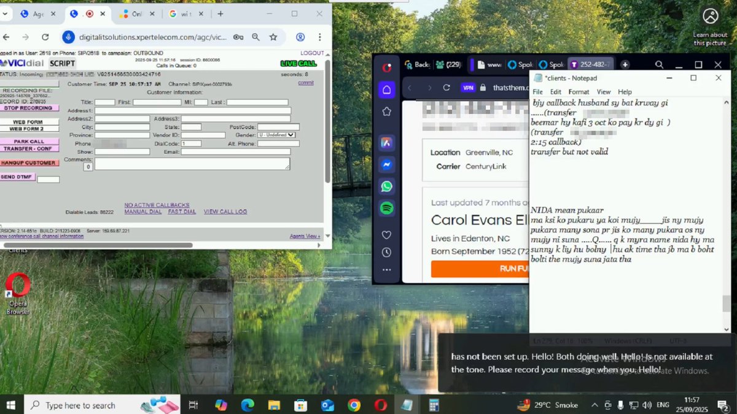
Task: Open Opera history clock icon
Action: pos(386,252)
